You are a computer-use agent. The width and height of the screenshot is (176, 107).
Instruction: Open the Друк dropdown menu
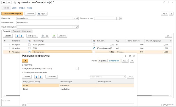pos(42,13)
